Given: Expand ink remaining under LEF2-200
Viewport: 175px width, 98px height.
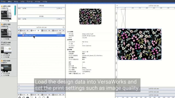Looking at the screenshot, I should pyautogui.click(x=2, y=21).
